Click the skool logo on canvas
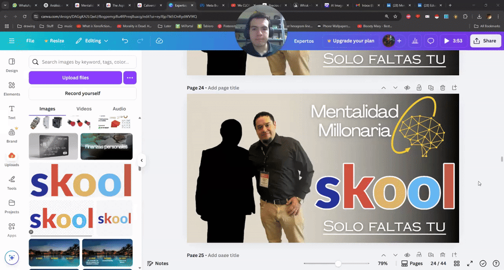This screenshot has width=504, height=270. [x=385, y=187]
